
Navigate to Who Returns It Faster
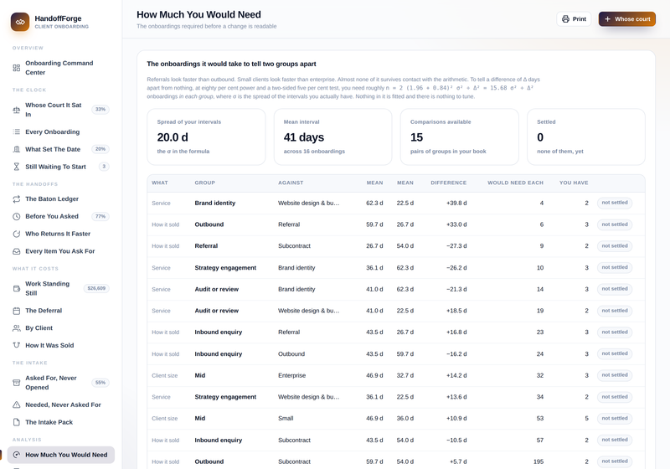pos(60,234)
